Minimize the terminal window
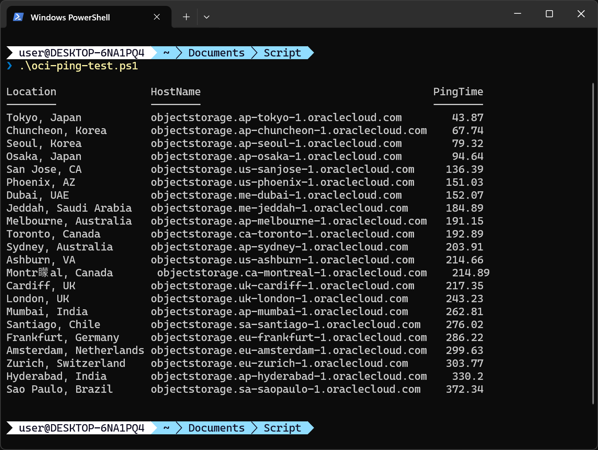The image size is (598, 450). click(x=518, y=14)
